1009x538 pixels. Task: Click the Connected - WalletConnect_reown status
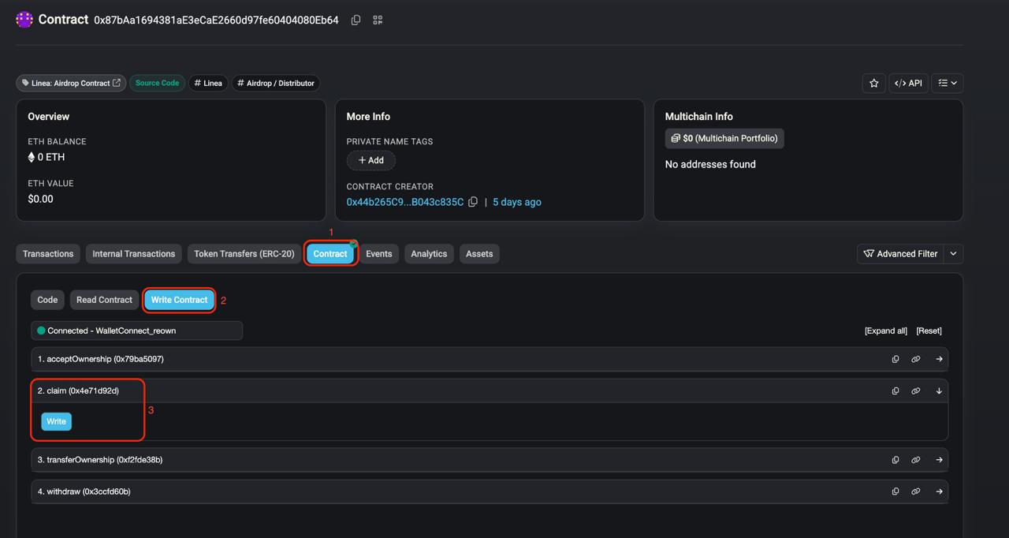point(136,331)
